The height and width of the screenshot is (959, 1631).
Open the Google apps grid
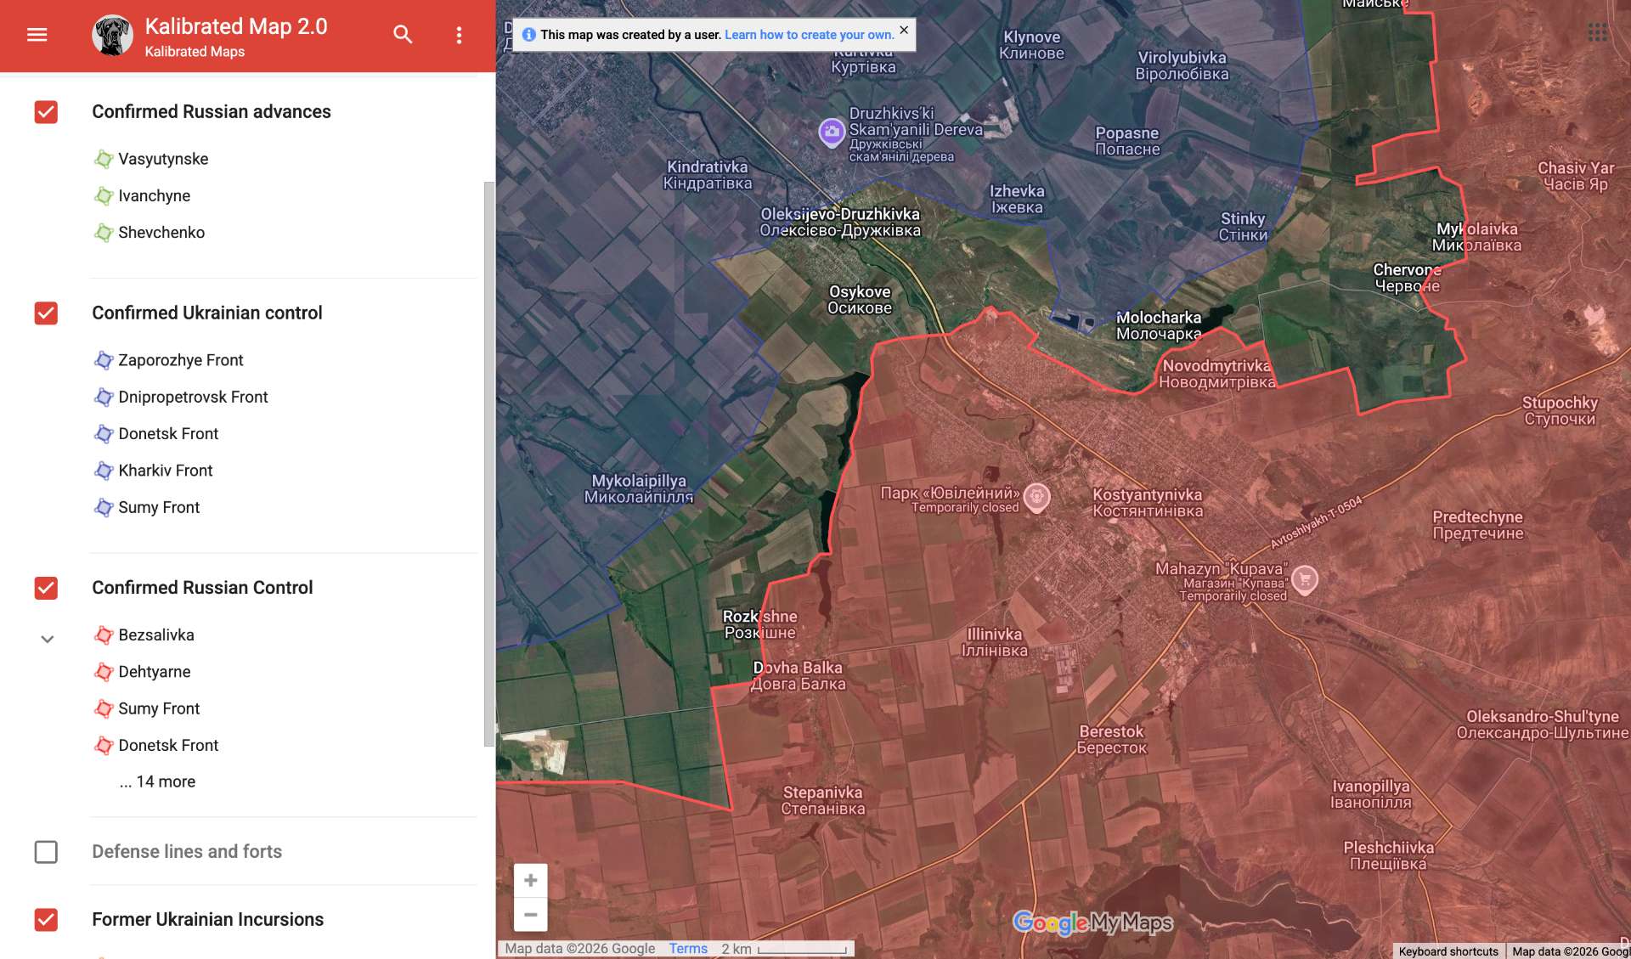[1597, 32]
